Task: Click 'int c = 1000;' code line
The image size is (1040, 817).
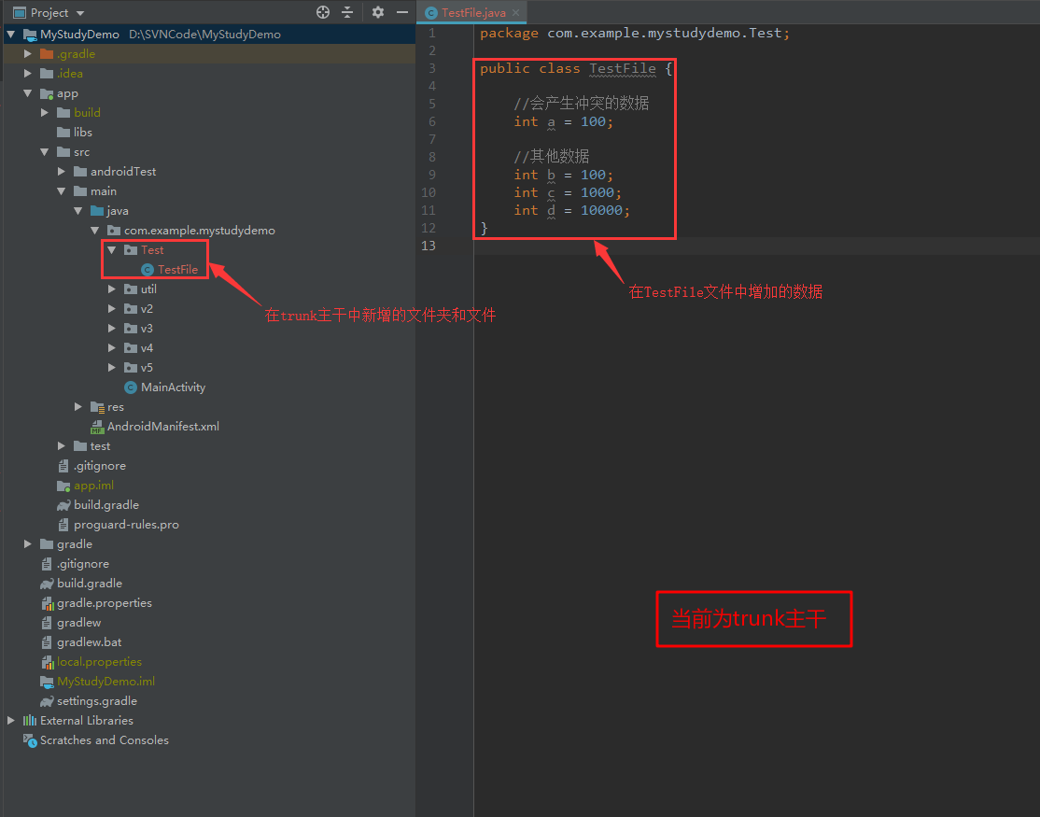Action: [568, 192]
